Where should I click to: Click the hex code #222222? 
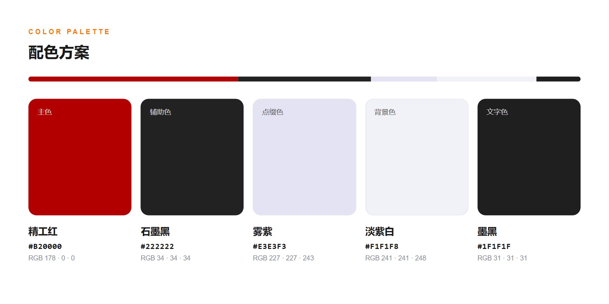pos(157,247)
